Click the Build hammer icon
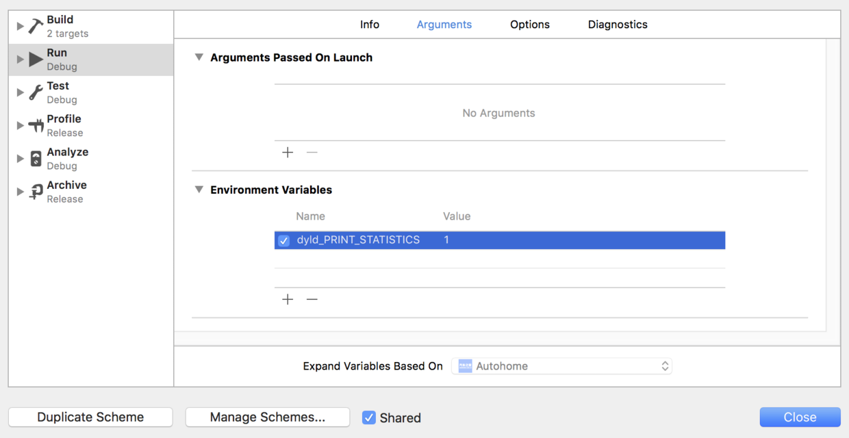The width and height of the screenshot is (849, 438). click(x=36, y=27)
